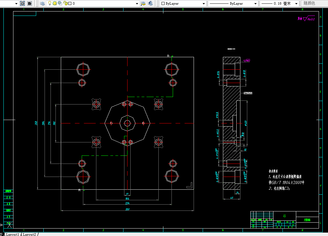
Task: Toggle freeze sun icon for layer 0
Action: tap(55, 3)
